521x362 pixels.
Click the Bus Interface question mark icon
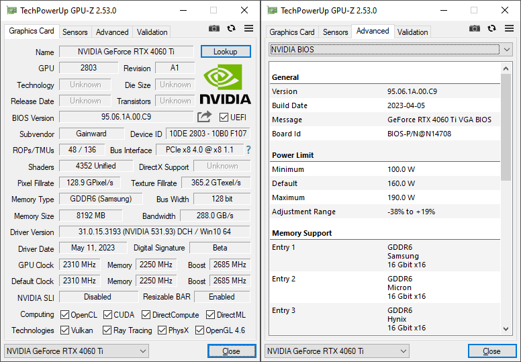(248, 150)
